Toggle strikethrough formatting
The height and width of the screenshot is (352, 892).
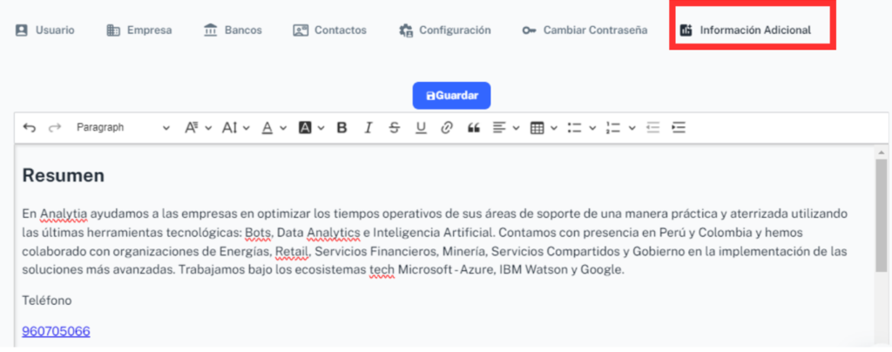click(395, 128)
